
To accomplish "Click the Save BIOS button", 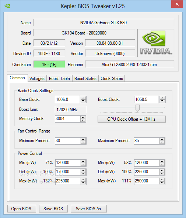I will (x=53, y=209).
